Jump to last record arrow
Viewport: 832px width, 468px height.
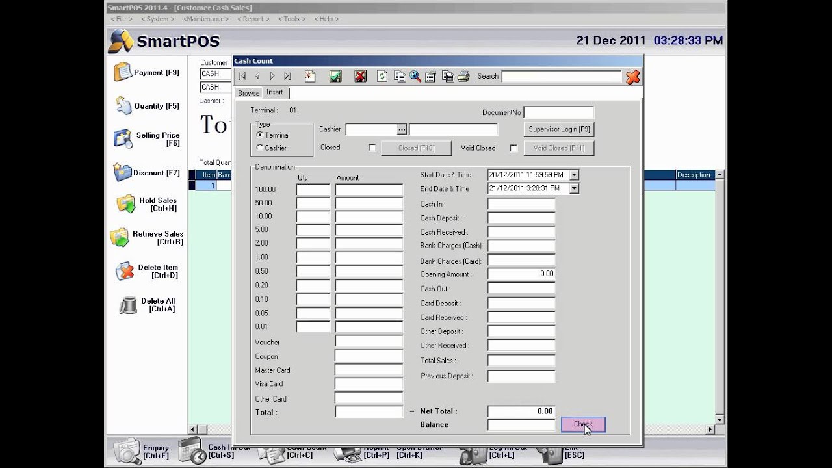(x=288, y=76)
